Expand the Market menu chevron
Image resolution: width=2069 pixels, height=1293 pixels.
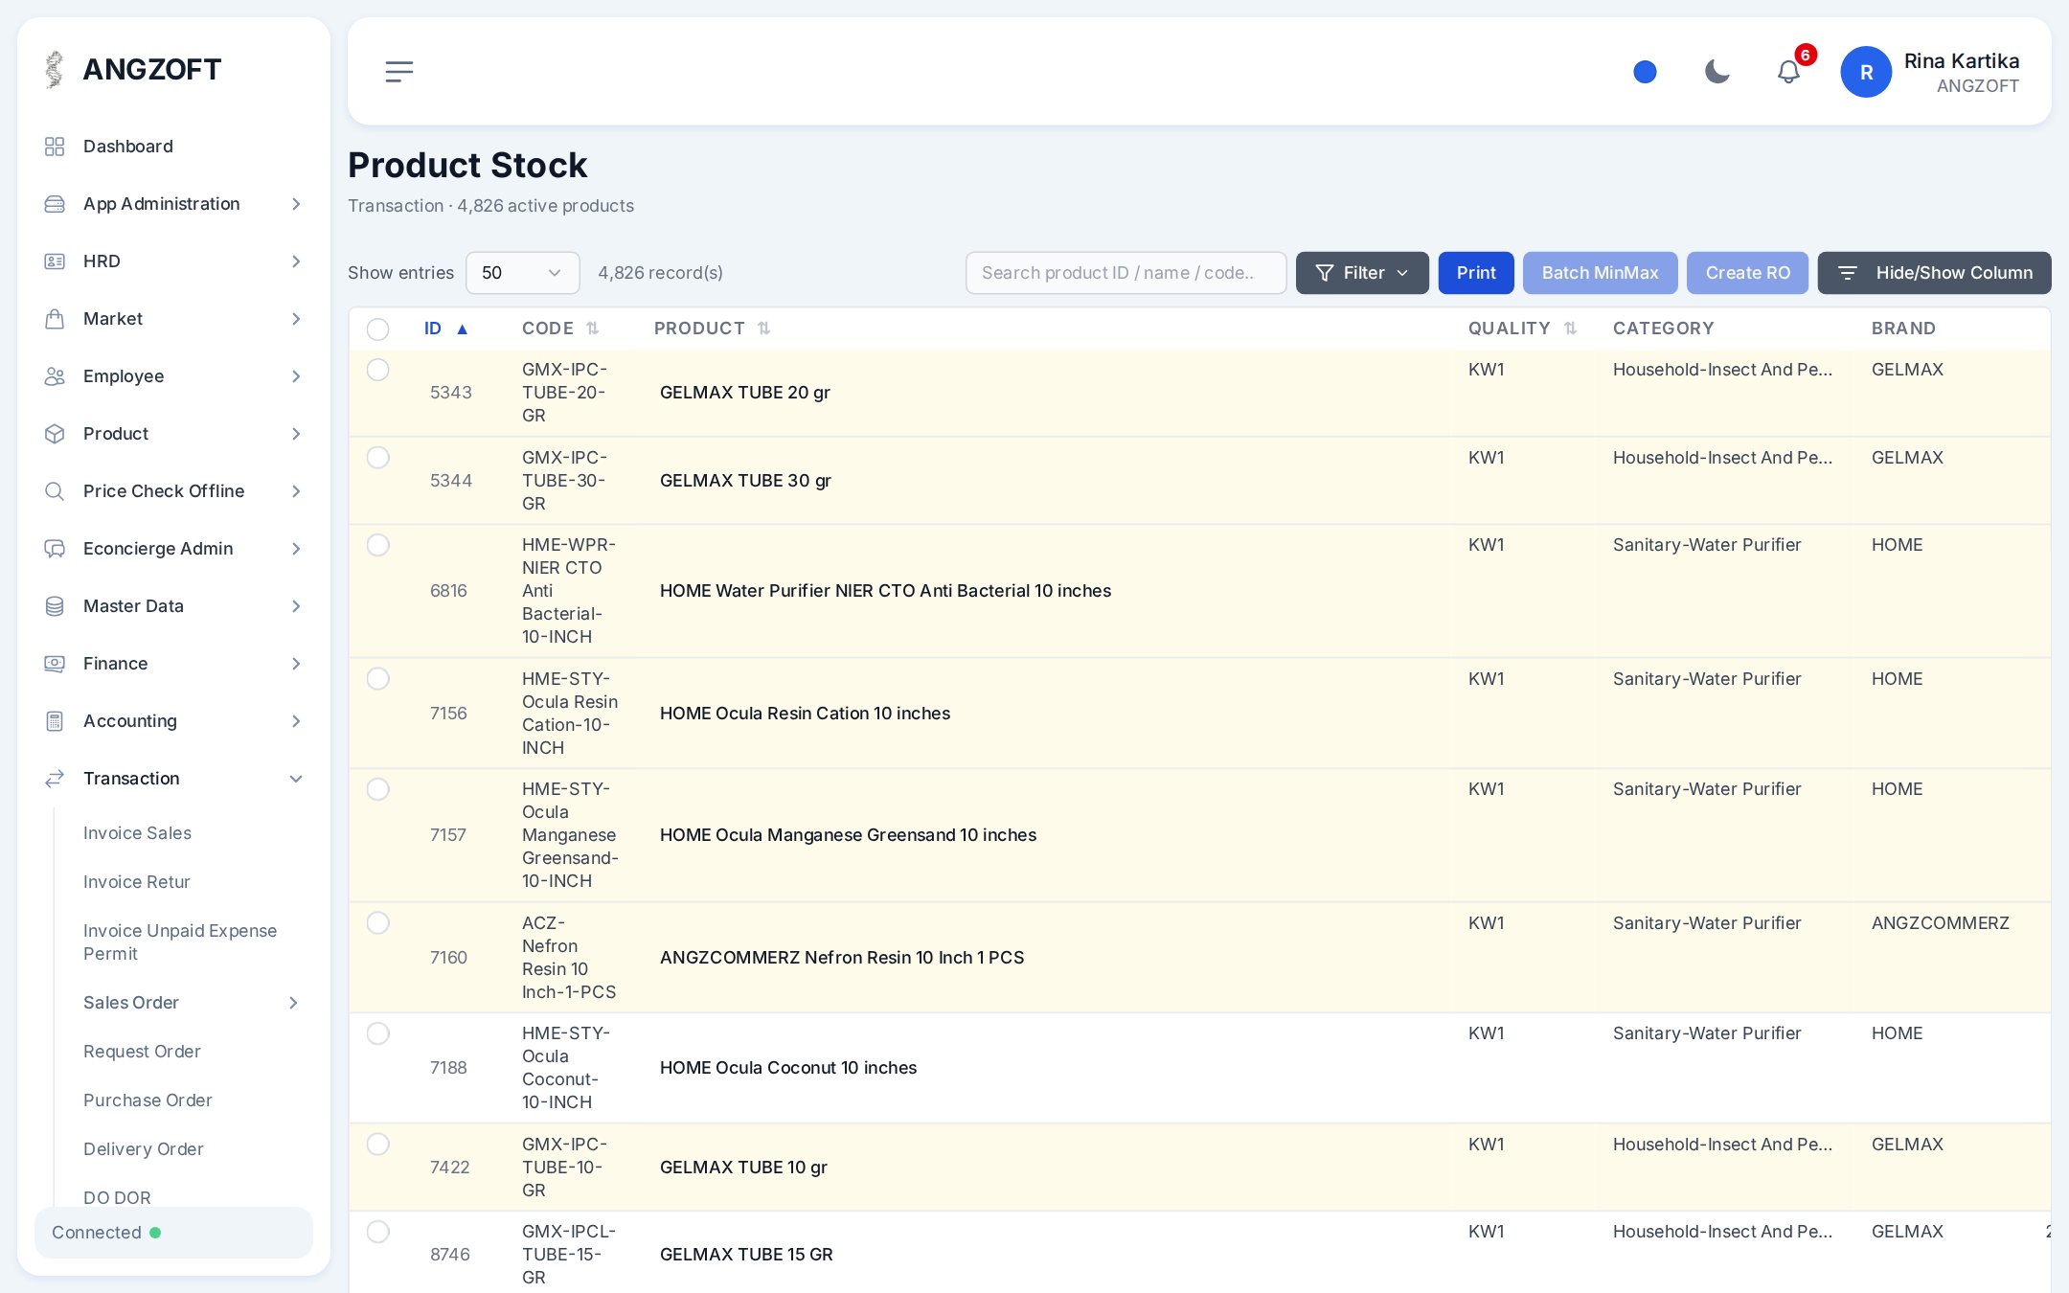296,319
